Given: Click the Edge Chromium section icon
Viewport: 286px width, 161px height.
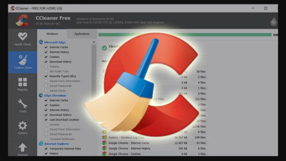Looking at the screenshot, I should pyautogui.click(x=41, y=95).
